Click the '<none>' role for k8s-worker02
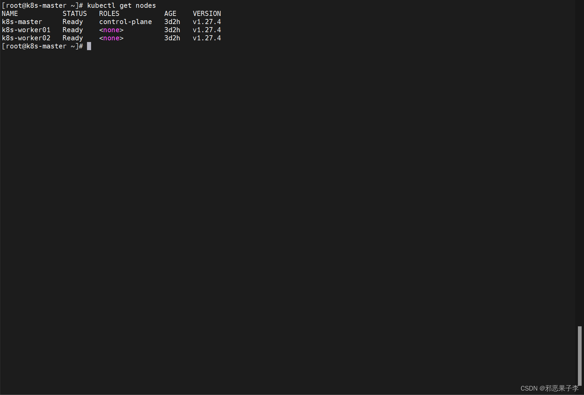The height and width of the screenshot is (395, 584). [111, 38]
